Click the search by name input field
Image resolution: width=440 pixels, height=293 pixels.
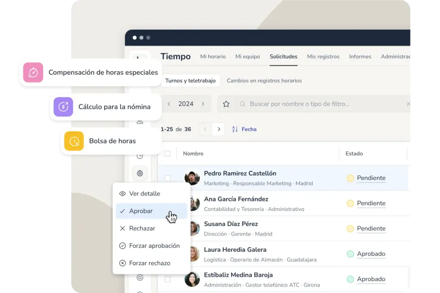click(323, 104)
